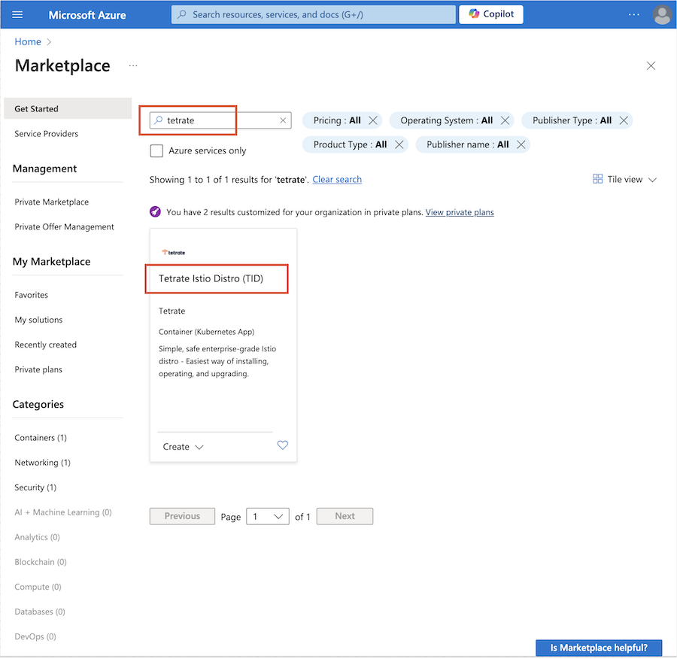
Task: Select the Containers (1) category
Action: pyautogui.click(x=41, y=438)
